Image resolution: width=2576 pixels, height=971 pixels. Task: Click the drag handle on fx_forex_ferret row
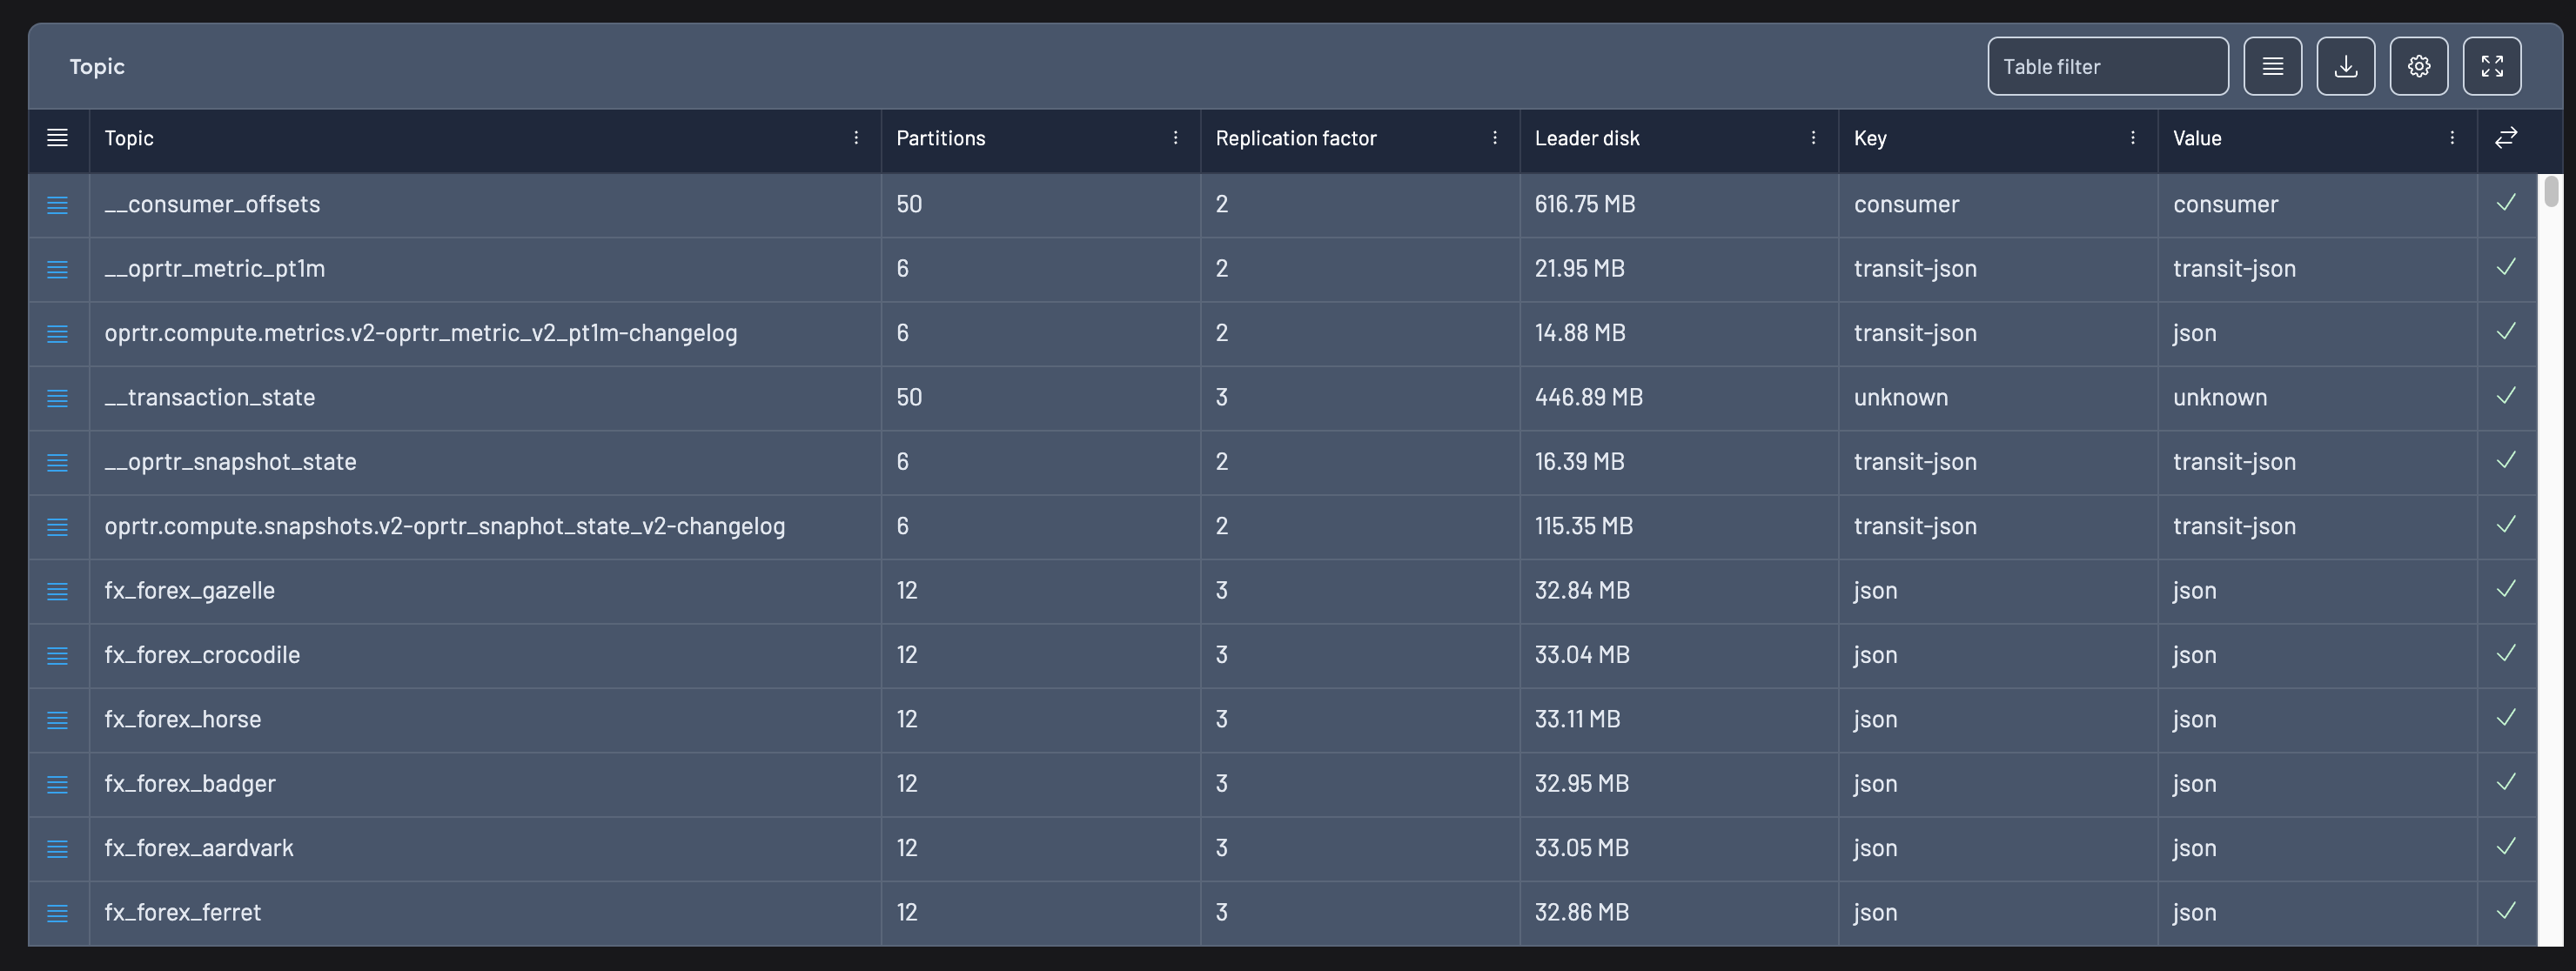pyautogui.click(x=57, y=913)
